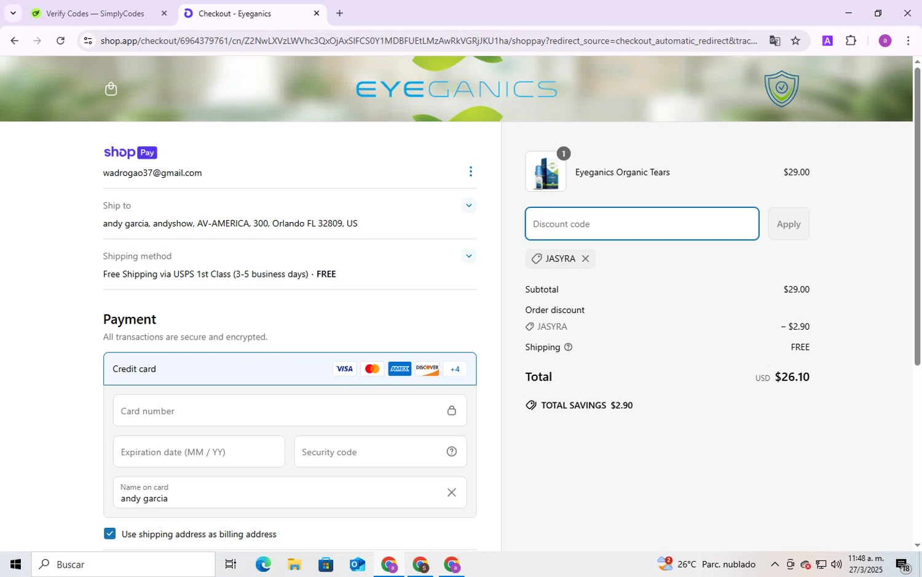Screen dimensions: 922x577
Task: Open the tab search dropdown arrow
Action: pyautogui.click(x=13, y=13)
